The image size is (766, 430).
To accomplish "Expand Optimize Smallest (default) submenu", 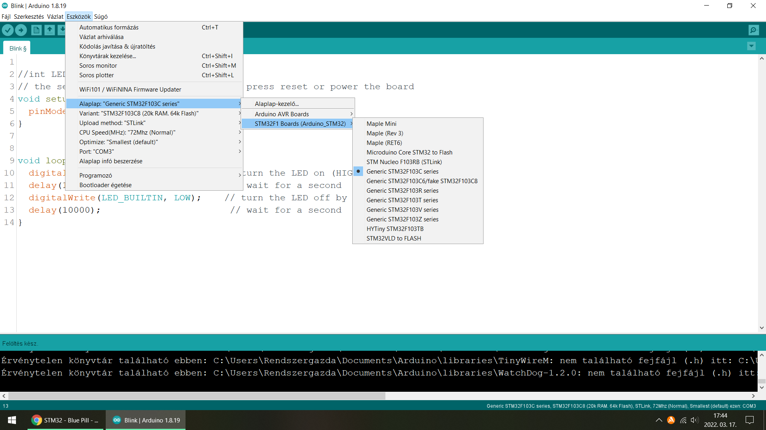I will 154,142.
